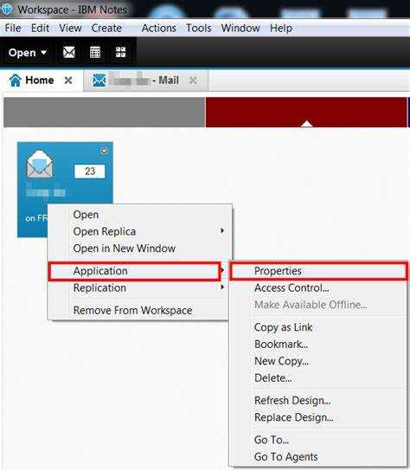The image size is (410, 471).
Task: Click the mail envelope icon on Mail tab
Action: click(99, 81)
